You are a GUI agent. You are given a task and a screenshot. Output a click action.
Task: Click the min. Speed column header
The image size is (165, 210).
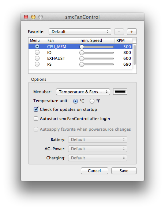click(97, 40)
